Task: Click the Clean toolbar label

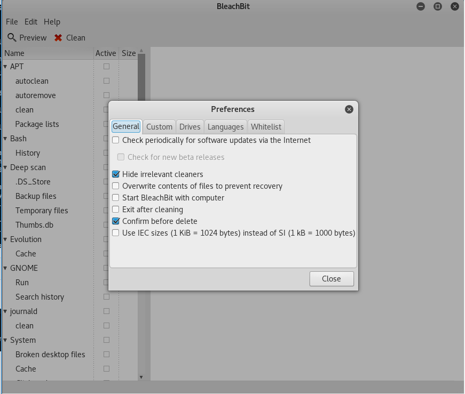Action: click(76, 38)
